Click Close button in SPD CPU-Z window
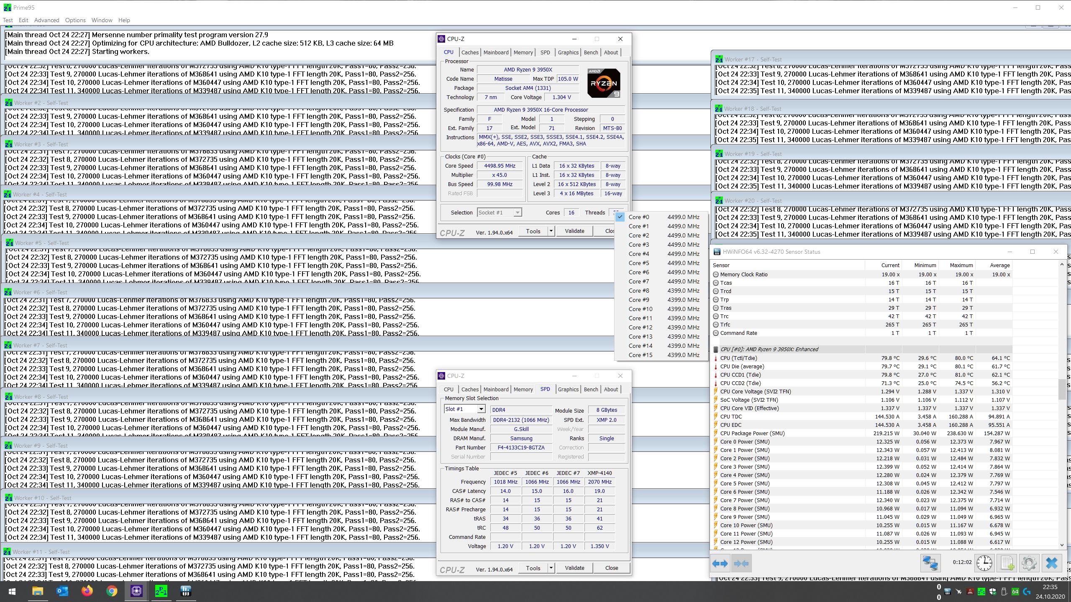This screenshot has width=1071, height=602. tap(611, 568)
